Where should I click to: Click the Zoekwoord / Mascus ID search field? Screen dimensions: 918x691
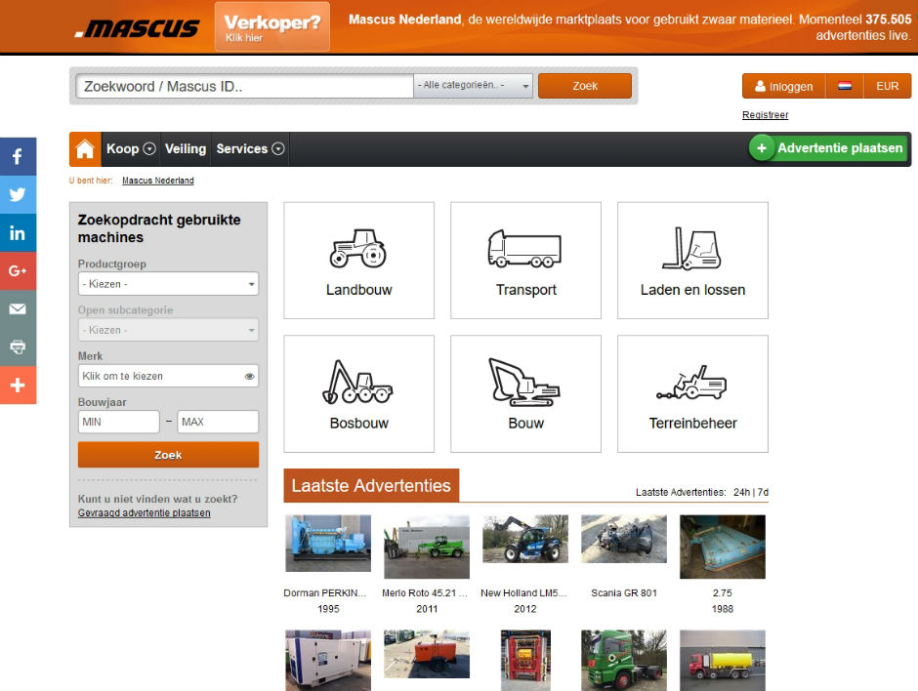pyautogui.click(x=244, y=86)
